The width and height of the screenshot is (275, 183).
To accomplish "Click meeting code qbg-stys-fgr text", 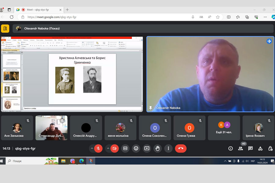I will pyautogui.click(x=25, y=149).
